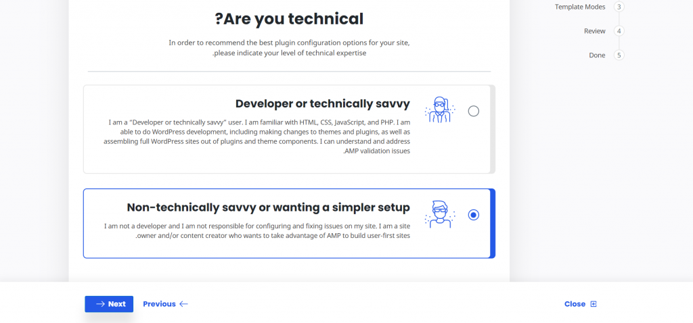
Task: Jump to the Template Modes step label
Action: (580, 7)
